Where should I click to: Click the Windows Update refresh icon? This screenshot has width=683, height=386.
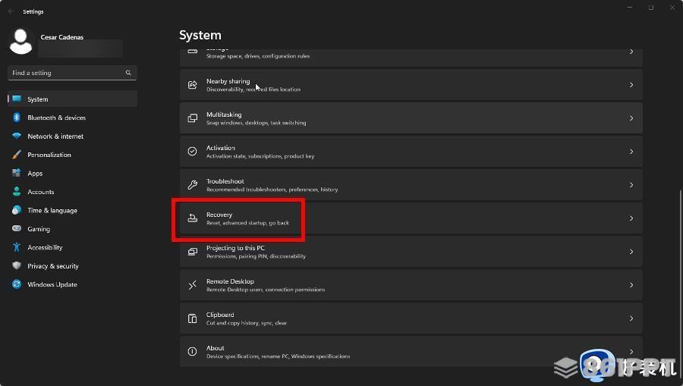pyautogui.click(x=17, y=284)
